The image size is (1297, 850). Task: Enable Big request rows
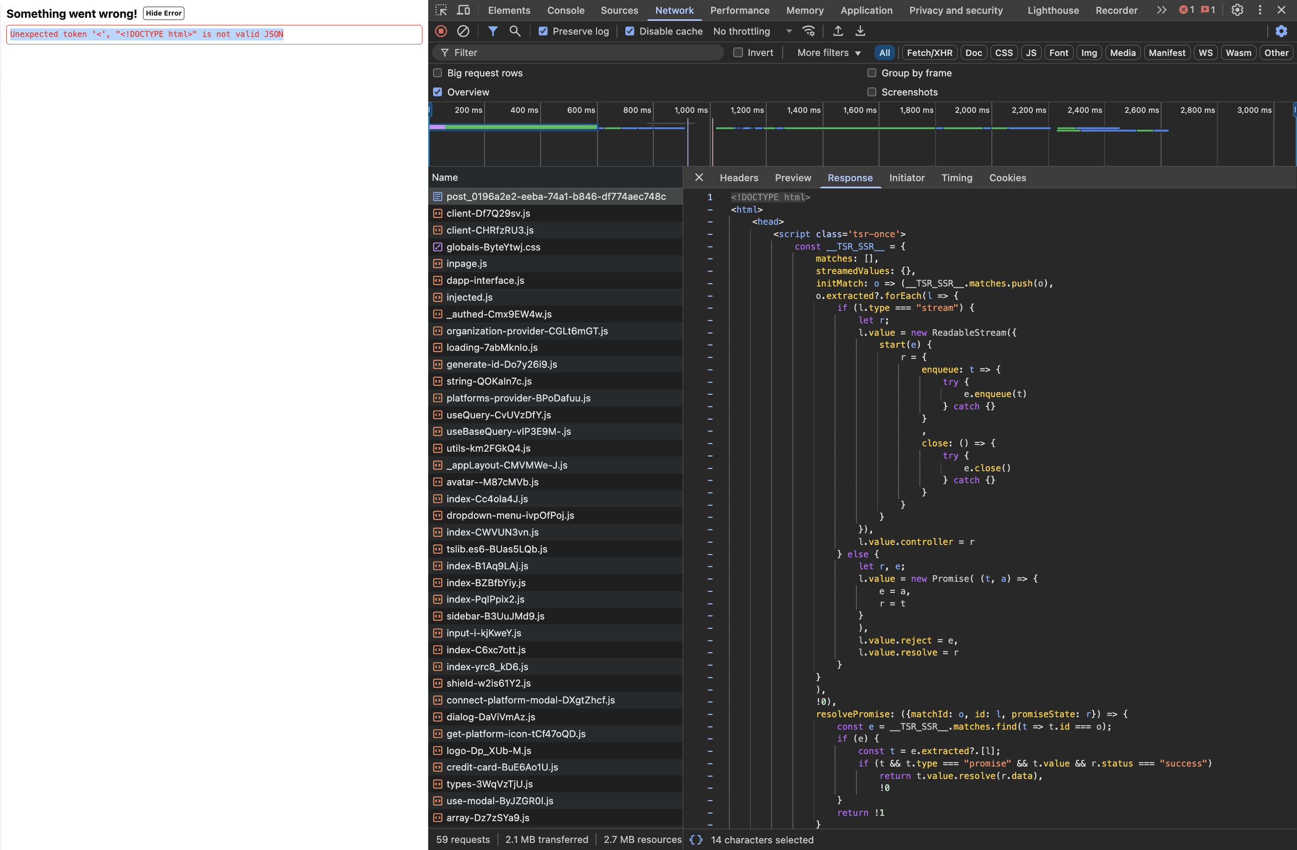(x=438, y=73)
